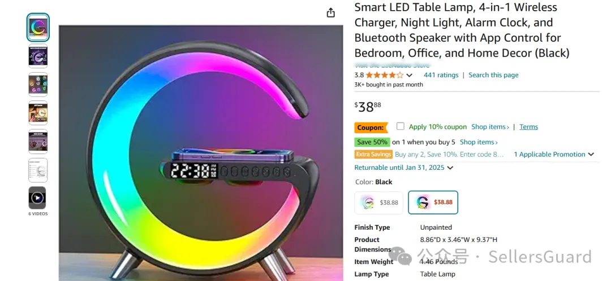Click the Search this page link
The height and width of the screenshot is (281, 611).
pyautogui.click(x=493, y=75)
